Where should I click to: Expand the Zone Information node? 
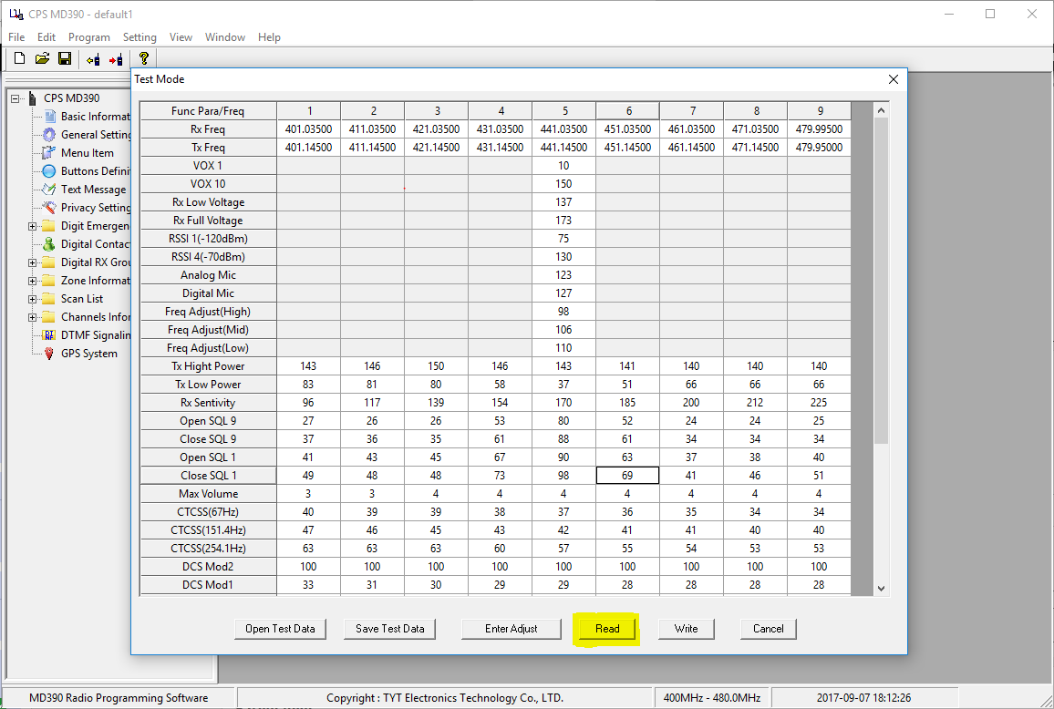(32, 281)
